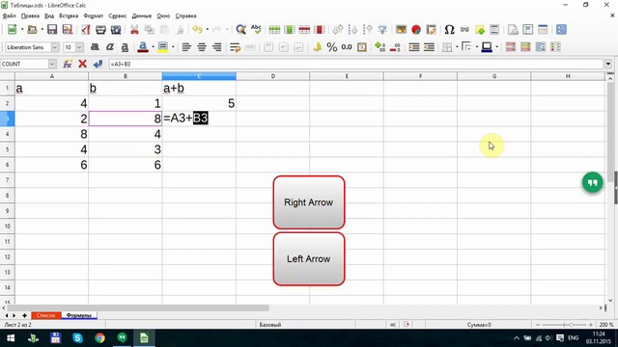Toggle bold text formatting
This screenshot has height=347, width=618.
pyautogui.click(x=95, y=47)
